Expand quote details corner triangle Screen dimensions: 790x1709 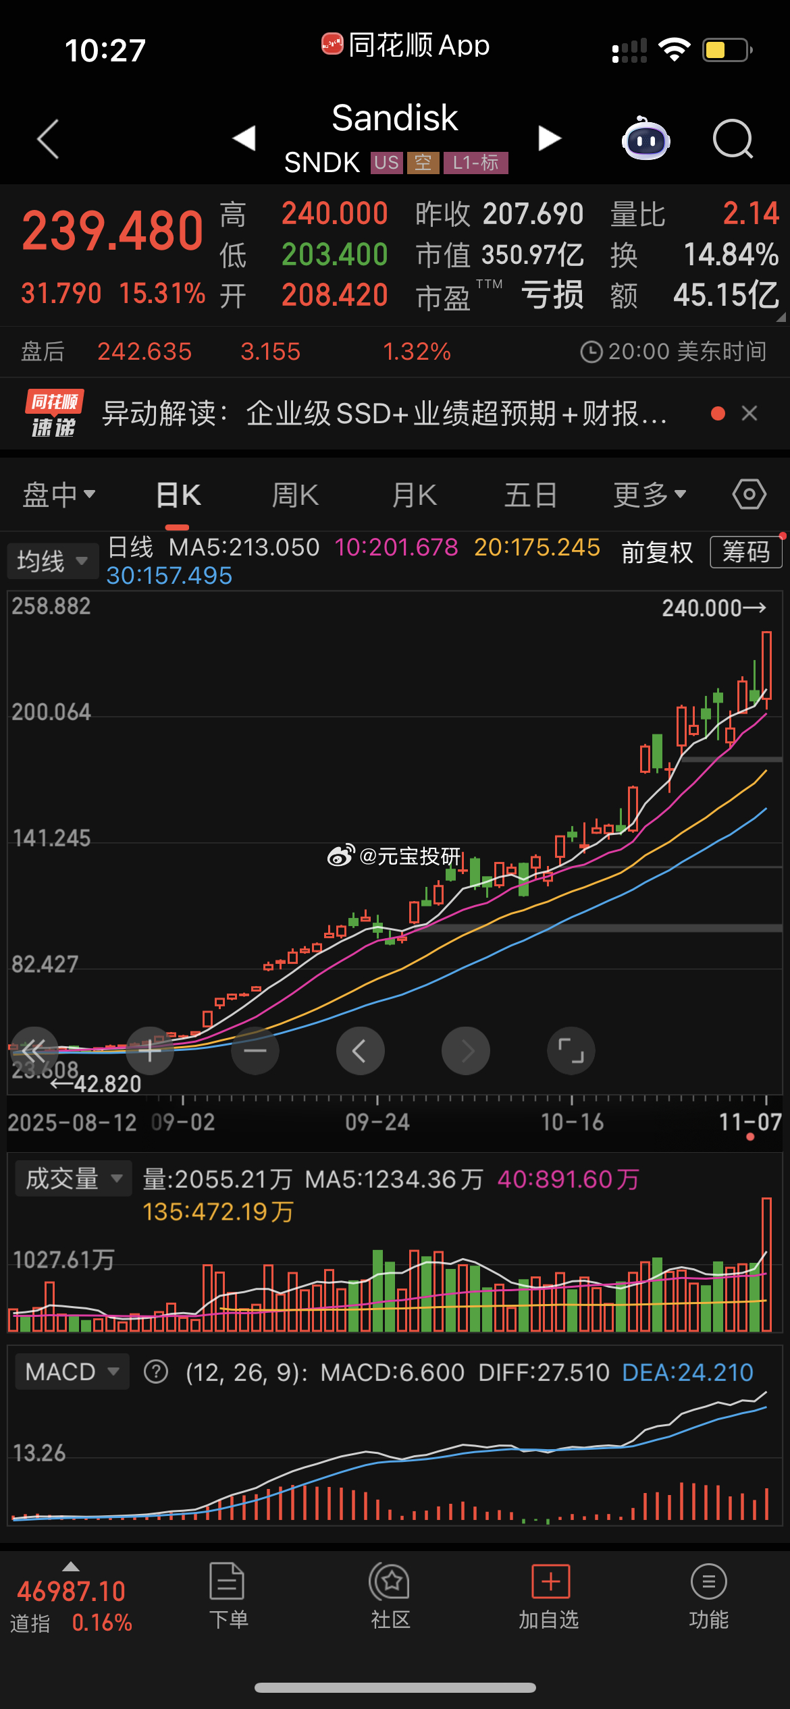point(781,317)
